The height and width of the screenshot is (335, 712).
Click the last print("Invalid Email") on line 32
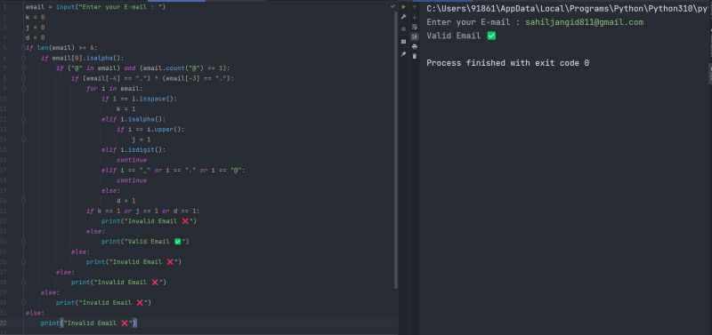88,323
